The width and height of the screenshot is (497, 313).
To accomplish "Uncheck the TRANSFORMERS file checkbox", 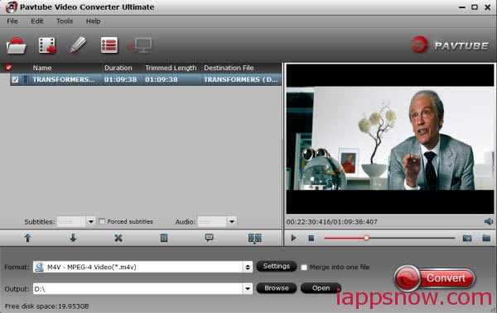I will point(15,79).
